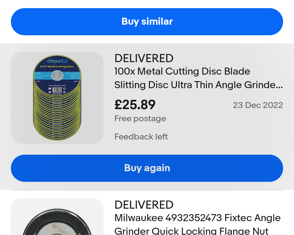Open the "Milwaukee 4932352473 Fixtec Angle" title

coord(197,218)
